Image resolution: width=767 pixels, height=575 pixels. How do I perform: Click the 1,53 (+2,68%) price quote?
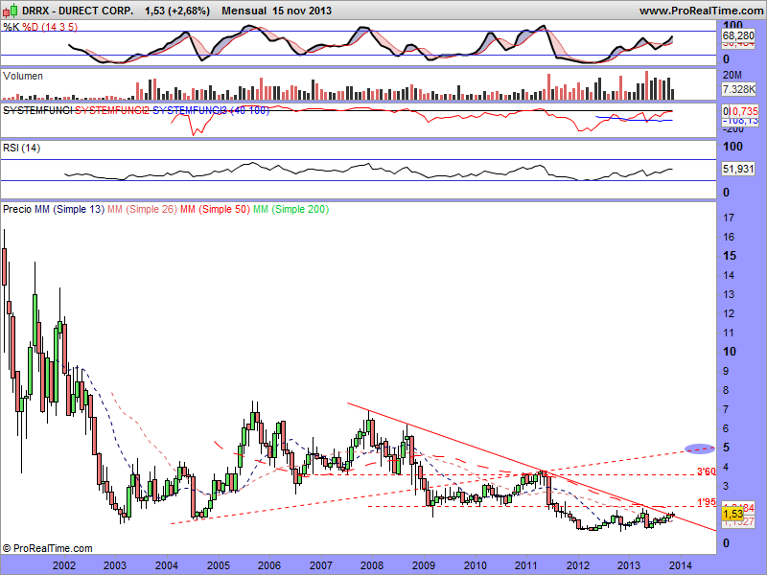(177, 11)
